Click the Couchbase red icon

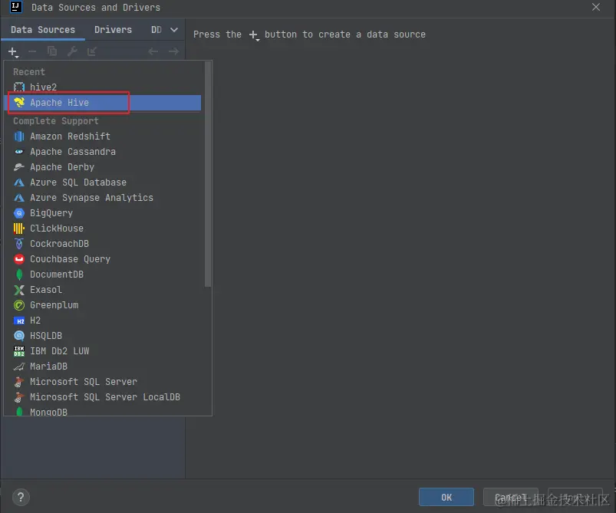click(x=19, y=259)
